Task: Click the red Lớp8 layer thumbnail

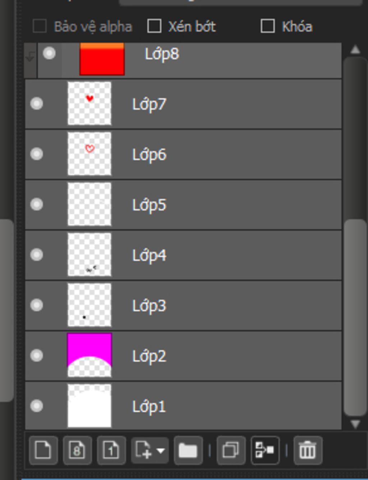Action: (x=102, y=59)
